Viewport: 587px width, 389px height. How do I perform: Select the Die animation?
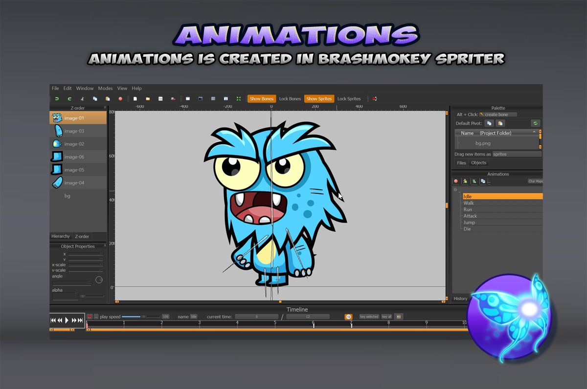click(503, 229)
